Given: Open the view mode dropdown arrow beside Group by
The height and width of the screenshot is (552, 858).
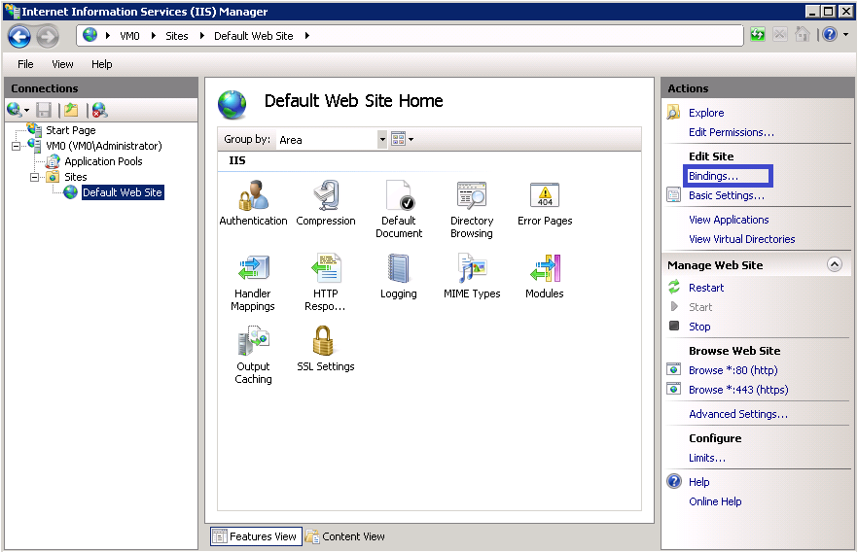Looking at the screenshot, I should 411,140.
